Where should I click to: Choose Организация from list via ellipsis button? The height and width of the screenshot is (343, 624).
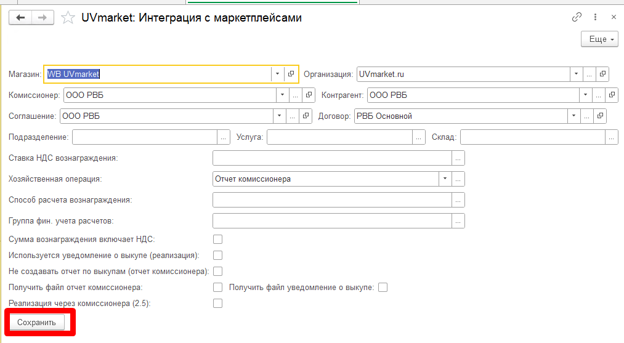[x=590, y=74]
